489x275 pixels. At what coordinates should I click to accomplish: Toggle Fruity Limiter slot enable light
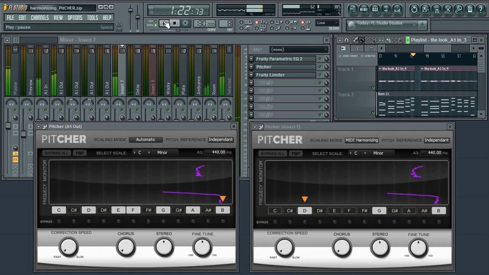(320, 75)
